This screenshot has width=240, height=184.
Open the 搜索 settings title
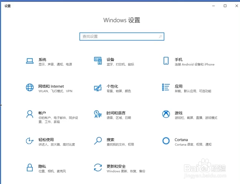111,139
